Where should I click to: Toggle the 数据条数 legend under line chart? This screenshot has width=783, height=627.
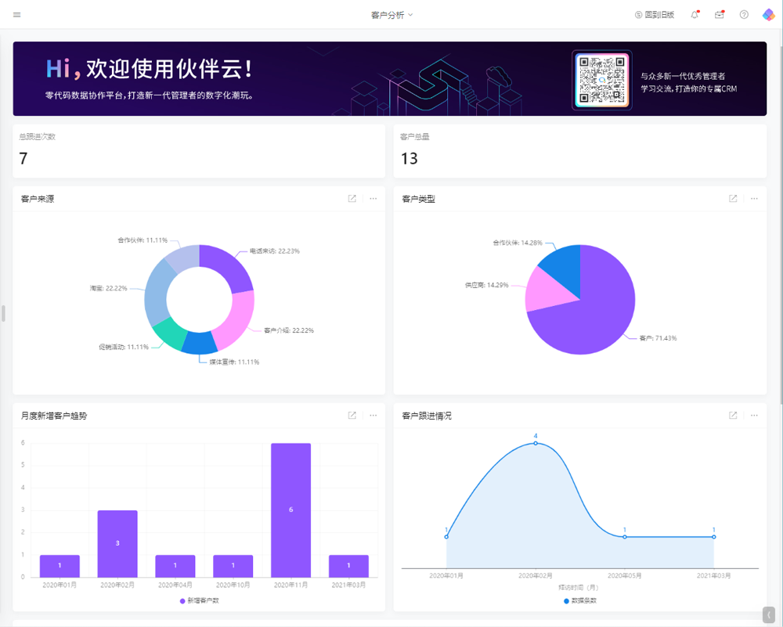click(579, 599)
